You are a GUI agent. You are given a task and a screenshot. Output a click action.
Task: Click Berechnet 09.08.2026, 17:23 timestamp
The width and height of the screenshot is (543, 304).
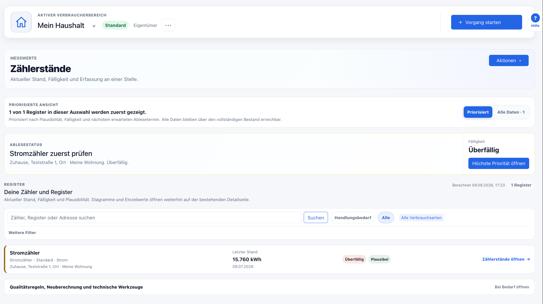[478, 185]
